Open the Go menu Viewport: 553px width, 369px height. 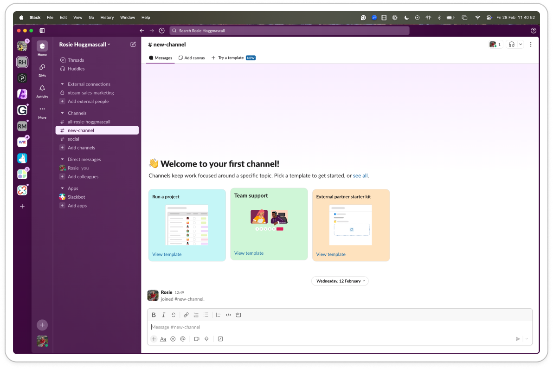pos(91,17)
